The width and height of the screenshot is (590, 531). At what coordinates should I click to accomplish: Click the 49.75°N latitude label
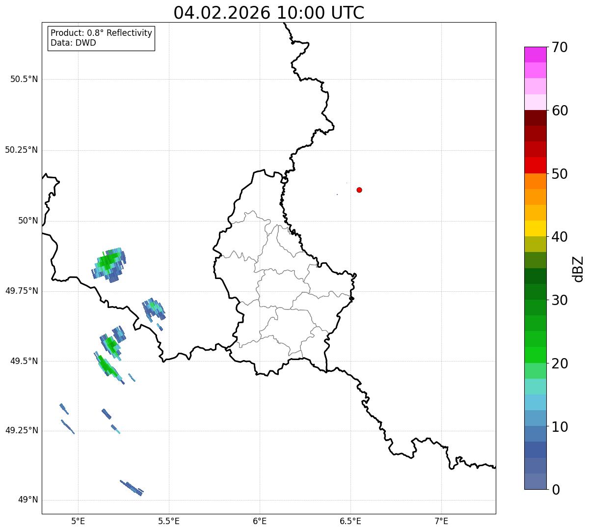pyautogui.click(x=21, y=291)
